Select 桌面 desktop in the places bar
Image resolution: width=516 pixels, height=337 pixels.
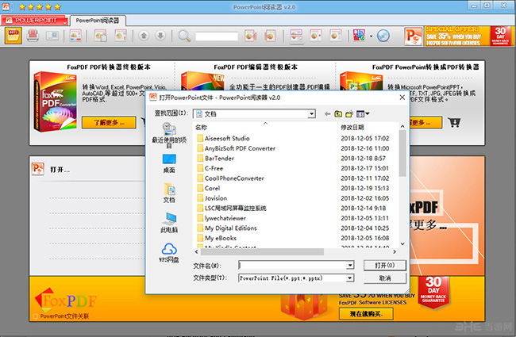(169, 163)
